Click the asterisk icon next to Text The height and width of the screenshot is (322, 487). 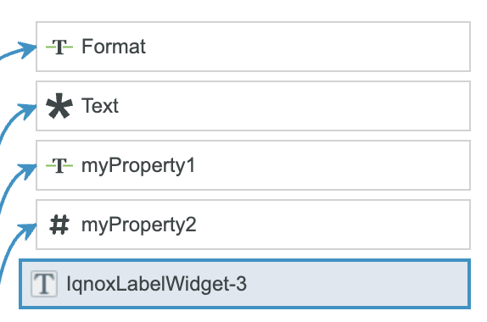59,106
